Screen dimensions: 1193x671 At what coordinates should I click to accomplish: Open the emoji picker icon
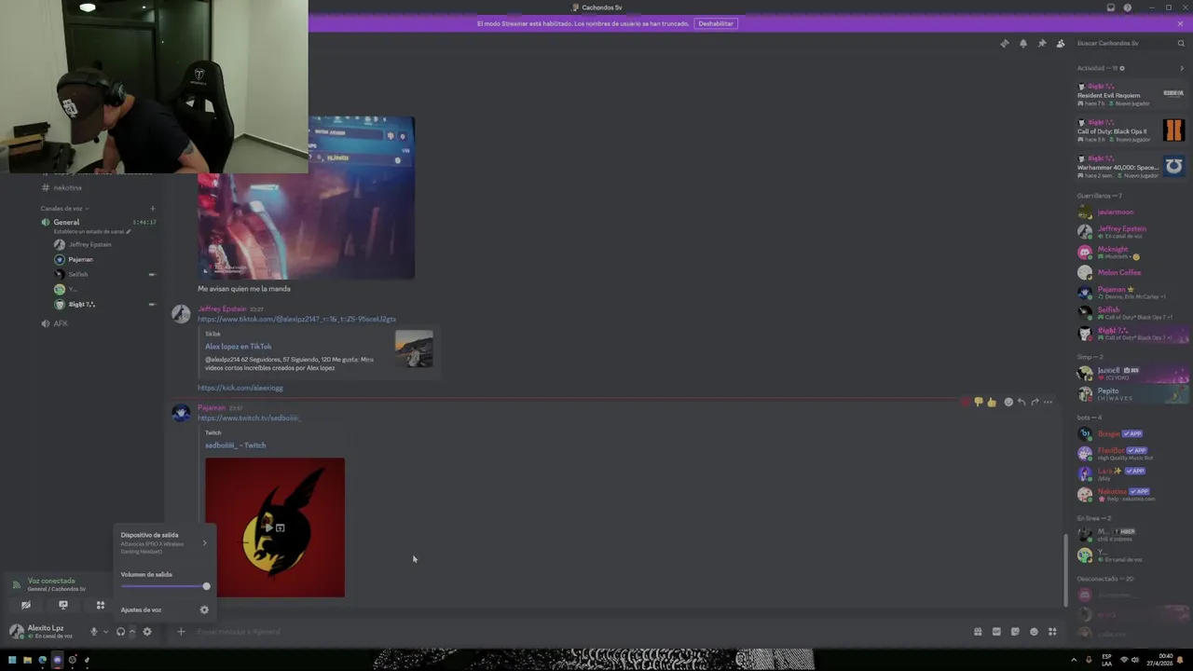1034,632
